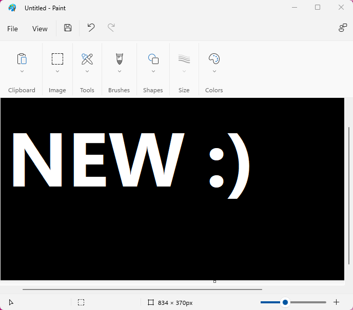Click the horizontal scrollbar below the canvas

[142, 290]
